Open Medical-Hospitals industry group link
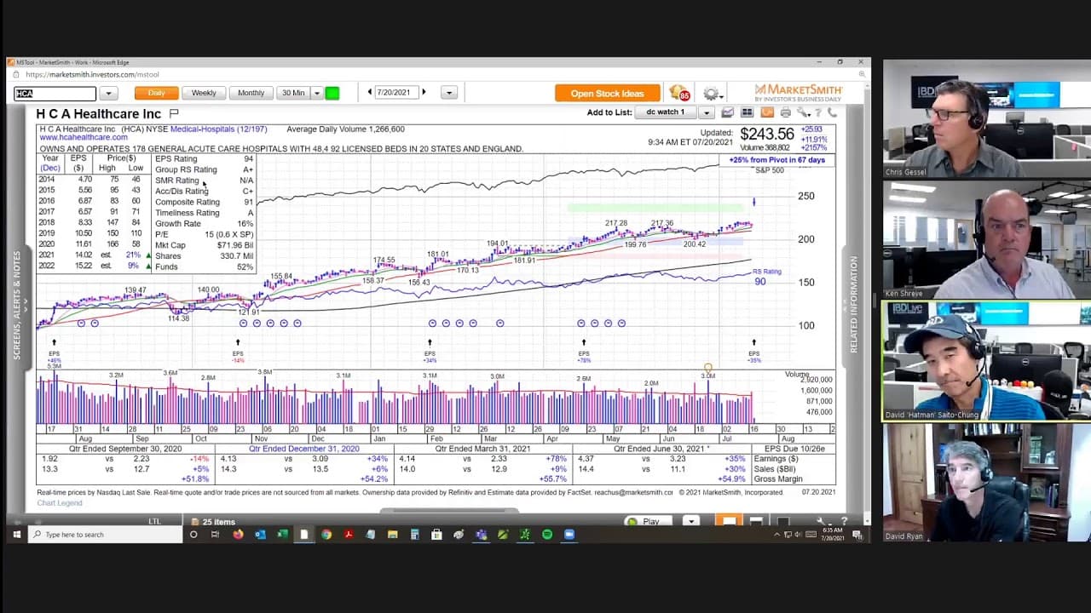The height and width of the screenshot is (613, 1091). 218,129
